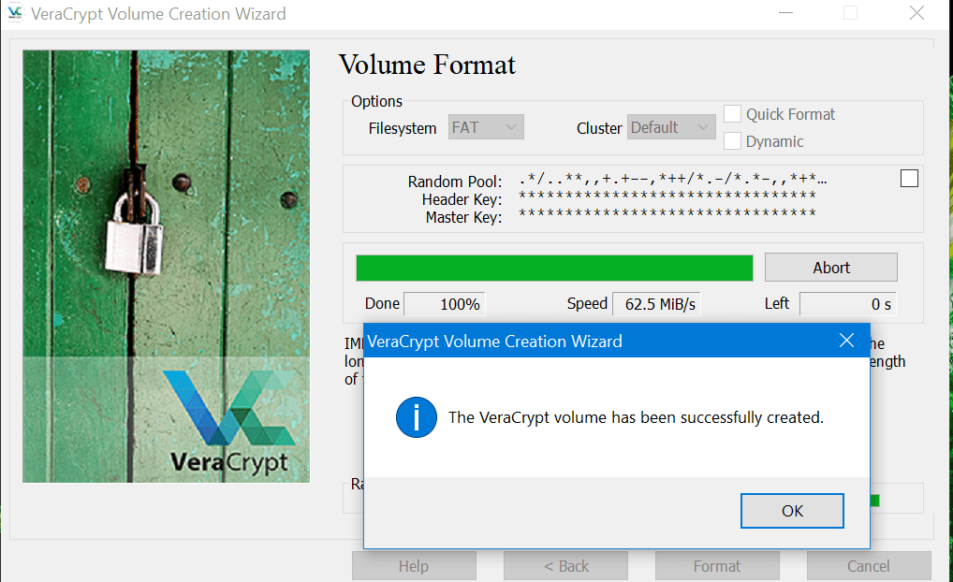Open the Cluster Default dropdown
This screenshot has width=953, height=582.
tap(671, 126)
